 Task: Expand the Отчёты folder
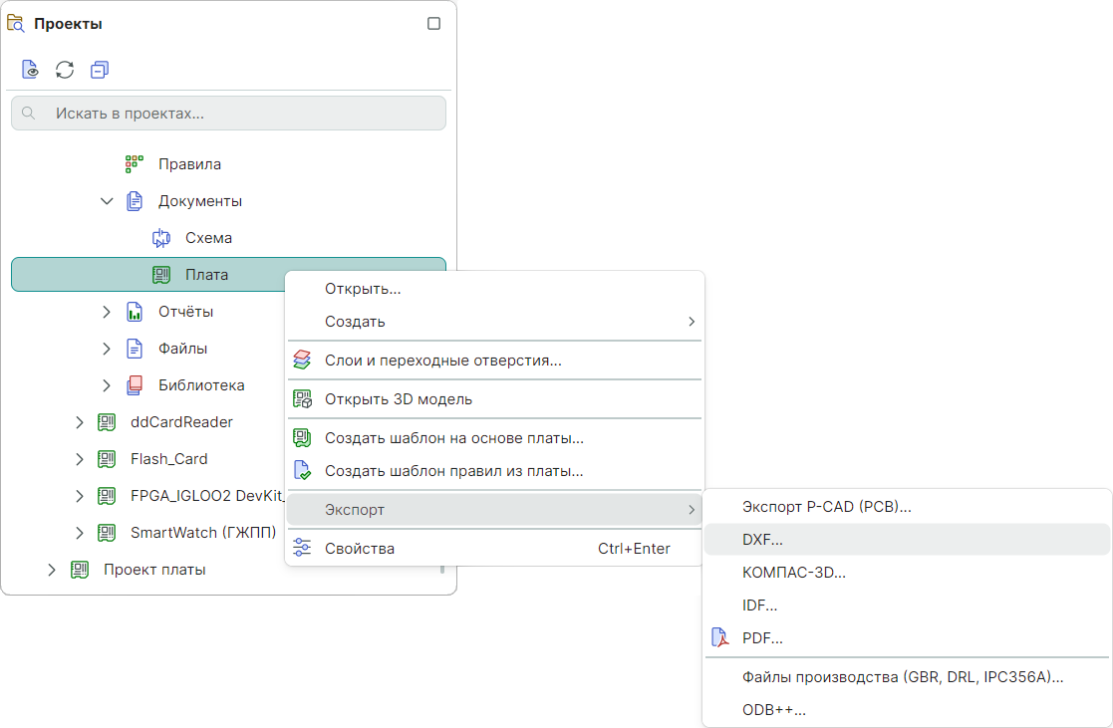(107, 312)
